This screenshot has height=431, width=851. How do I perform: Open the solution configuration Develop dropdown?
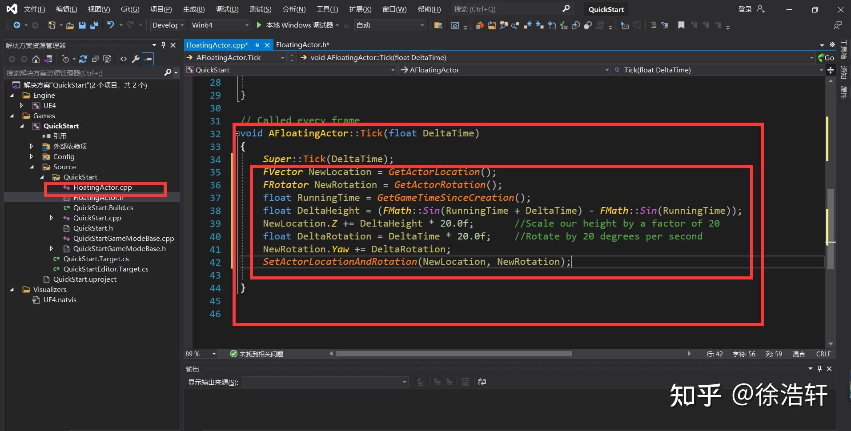168,25
